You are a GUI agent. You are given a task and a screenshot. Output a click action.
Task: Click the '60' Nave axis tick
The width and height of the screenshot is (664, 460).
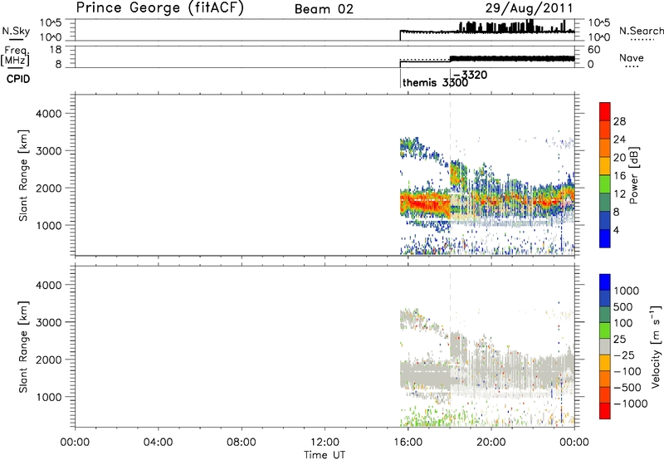[594, 50]
